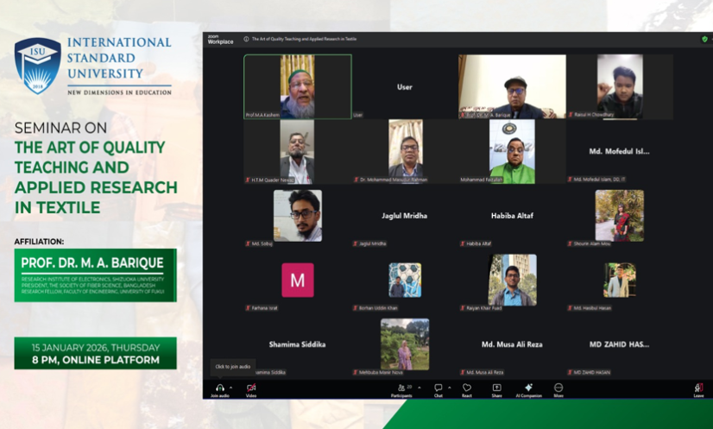Open the React heart menu
This screenshot has width=713, height=429.
(x=467, y=388)
